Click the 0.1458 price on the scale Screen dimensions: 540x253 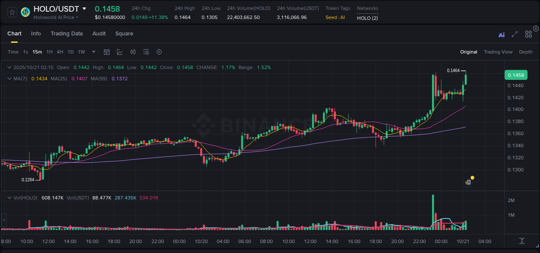[x=517, y=75]
